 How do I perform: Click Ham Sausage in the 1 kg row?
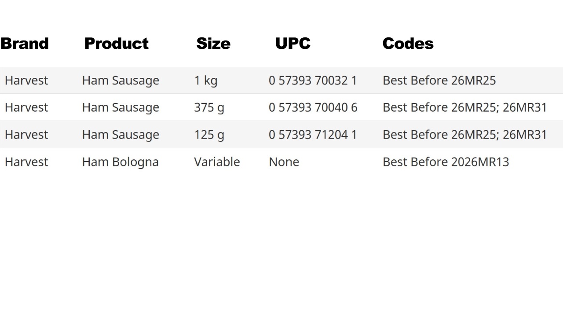(121, 81)
